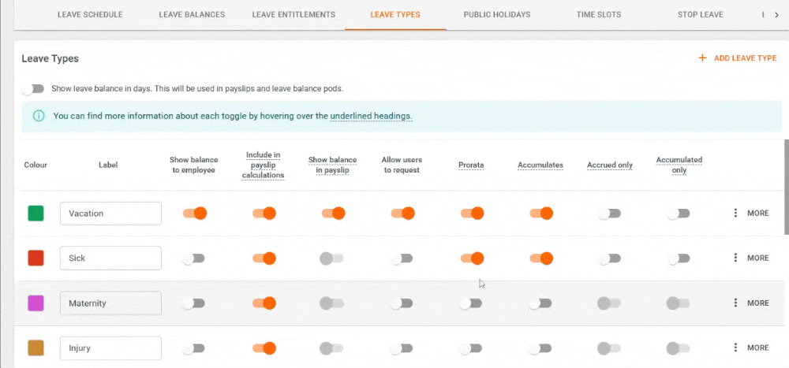Viewport: 789px width, 368px height.
Task: Pick the magenta Maternity colour swatch
Action: (x=36, y=303)
